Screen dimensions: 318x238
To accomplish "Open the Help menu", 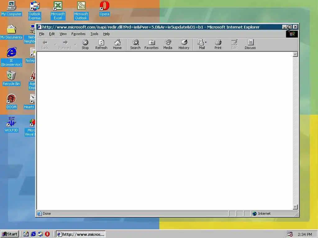I will click(106, 34).
